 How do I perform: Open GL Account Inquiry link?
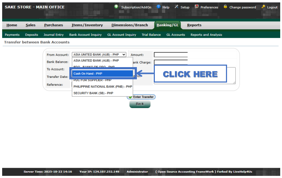121,35
